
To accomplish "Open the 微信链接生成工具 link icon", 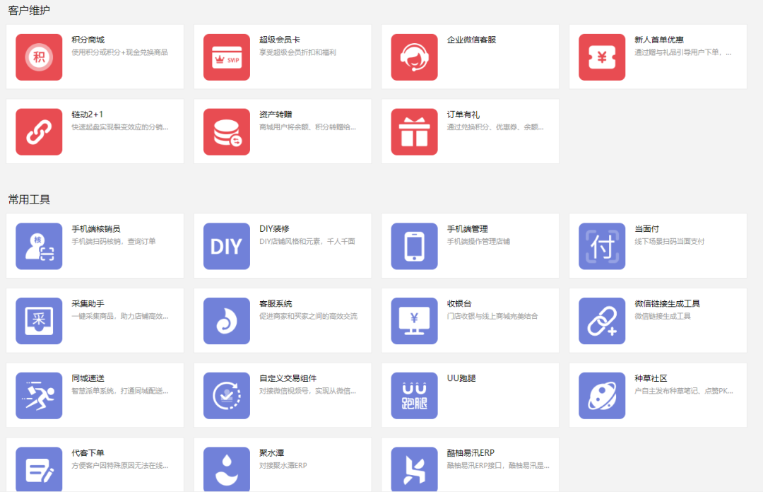I will [x=601, y=320].
